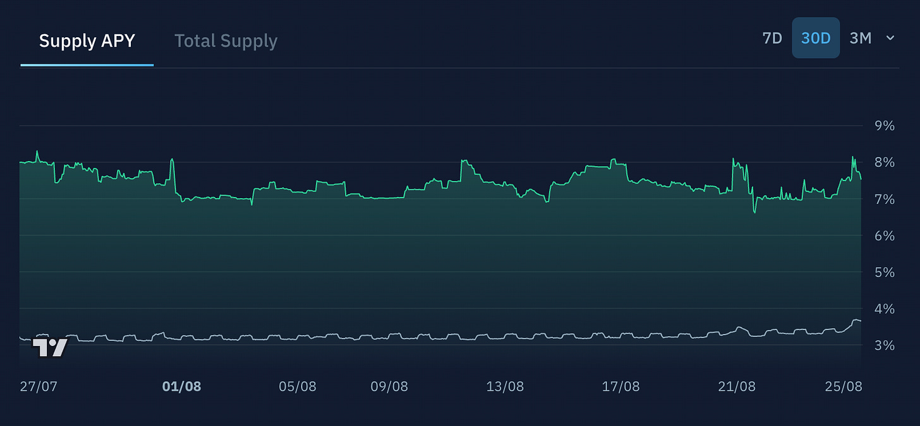Click the 8% axis label

pos(885,162)
